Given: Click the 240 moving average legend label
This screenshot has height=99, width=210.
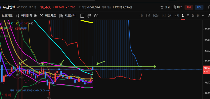Looking at the screenshot, I should tap(26, 24).
